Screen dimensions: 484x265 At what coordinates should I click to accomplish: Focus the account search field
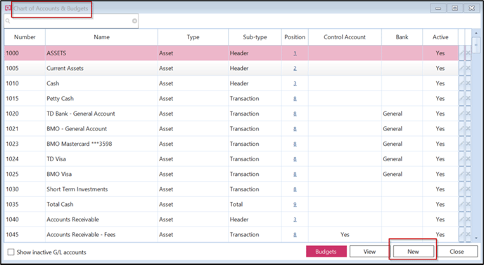click(71, 21)
